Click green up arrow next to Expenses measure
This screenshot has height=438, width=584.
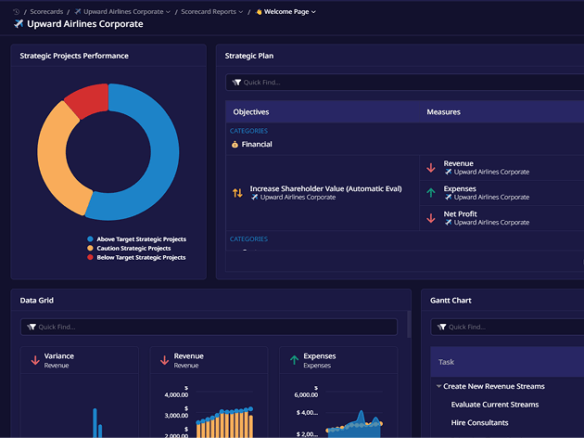(431, 193)
